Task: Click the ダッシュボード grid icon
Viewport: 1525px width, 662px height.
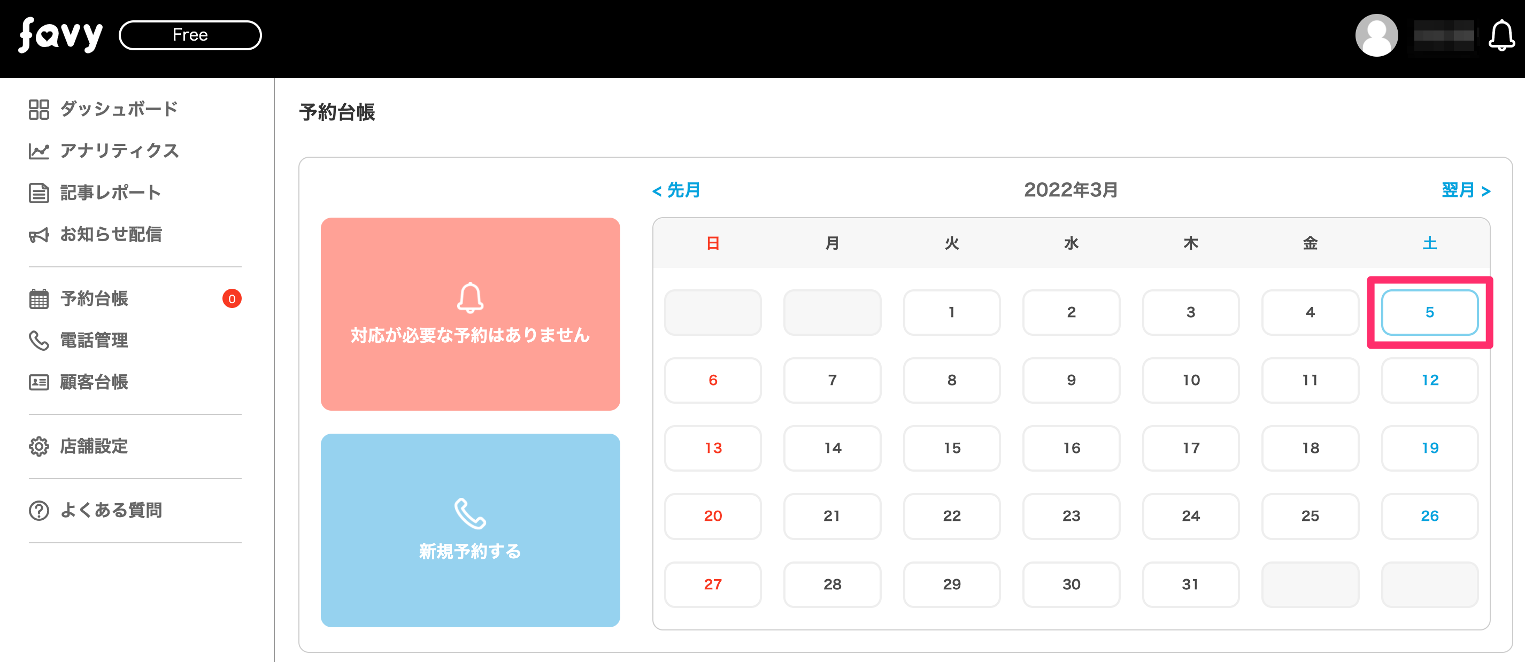Action: point(39,110)
